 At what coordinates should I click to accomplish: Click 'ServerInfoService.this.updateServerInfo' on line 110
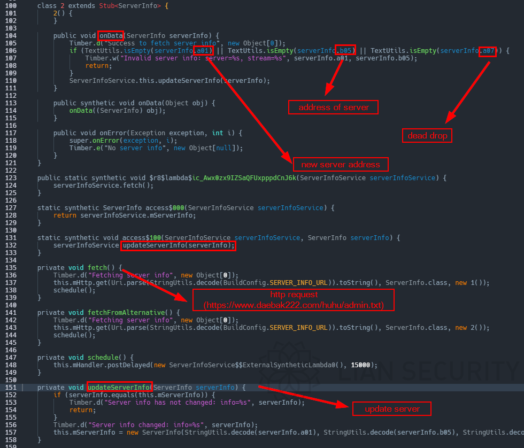pyautogui.click(x=145, y=81)
